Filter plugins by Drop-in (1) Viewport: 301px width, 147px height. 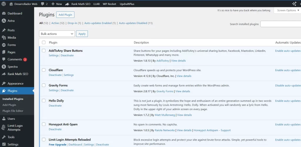pos(74,23)
